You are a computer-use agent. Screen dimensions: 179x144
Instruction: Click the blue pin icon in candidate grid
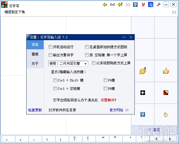coord(143,114)
